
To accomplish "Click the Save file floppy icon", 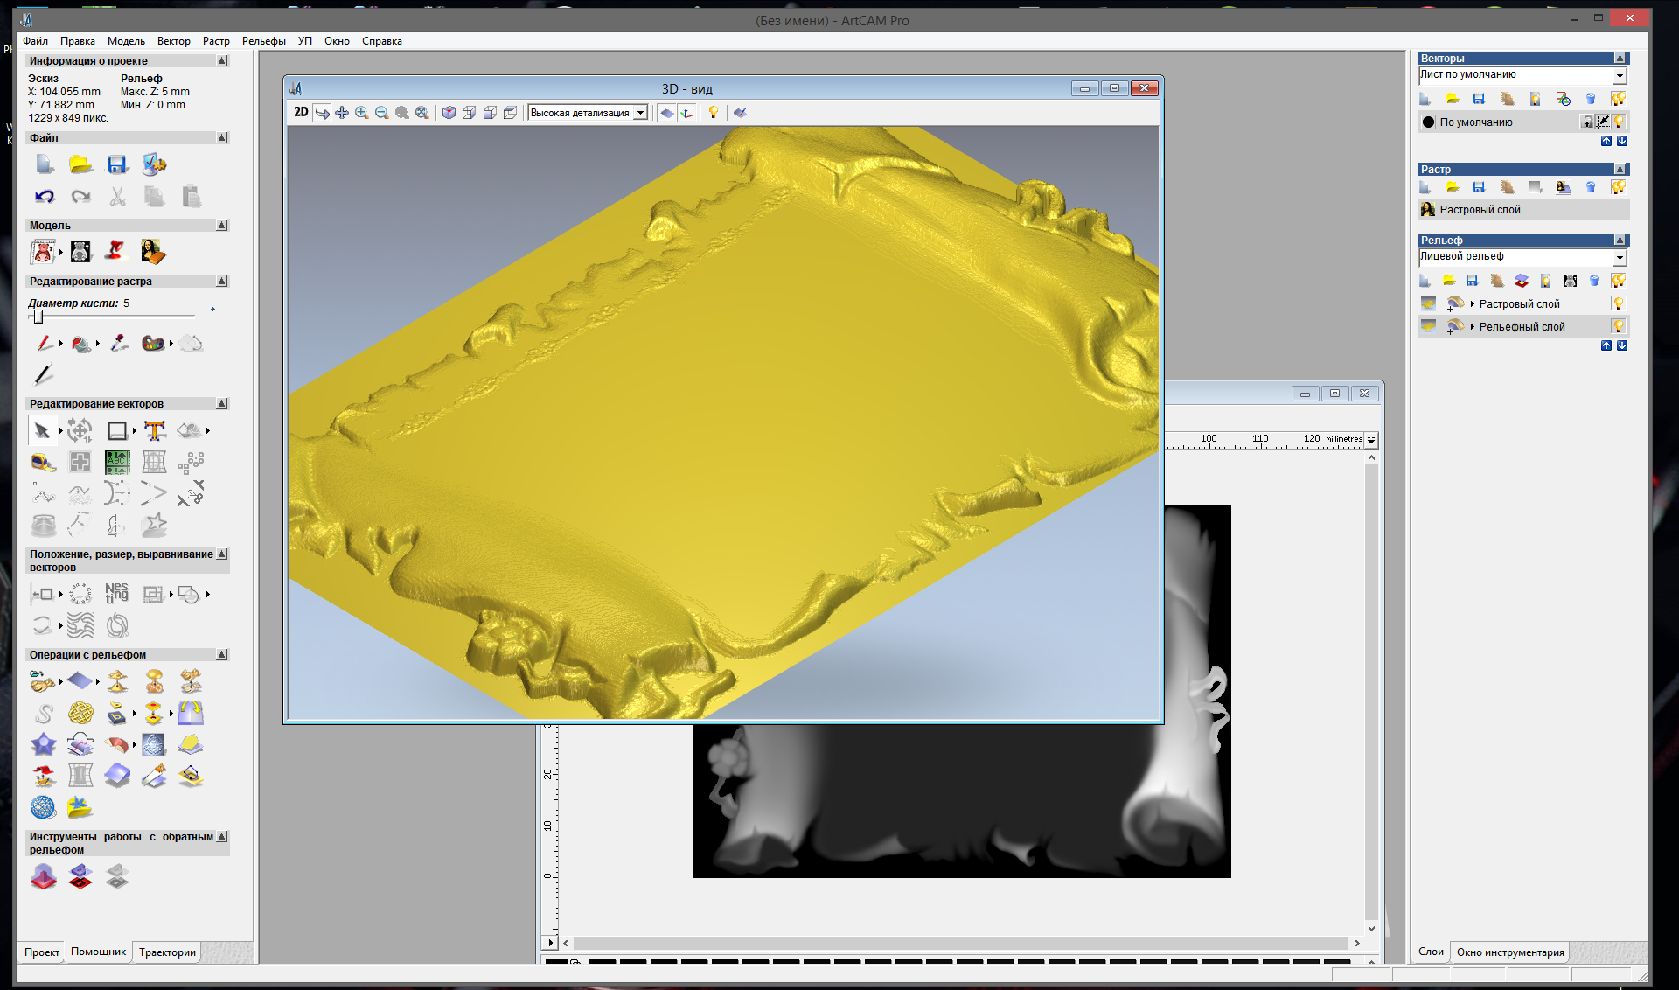I will pyautogui.click(x=117, y=164).
